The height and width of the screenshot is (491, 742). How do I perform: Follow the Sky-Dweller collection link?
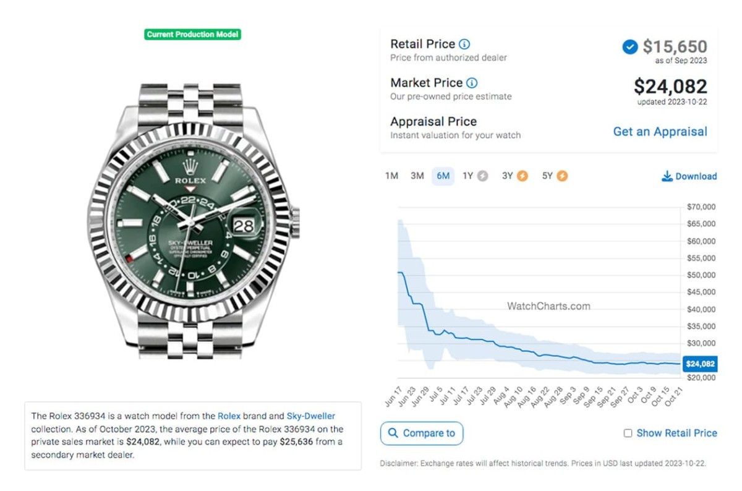coord(310,416)
